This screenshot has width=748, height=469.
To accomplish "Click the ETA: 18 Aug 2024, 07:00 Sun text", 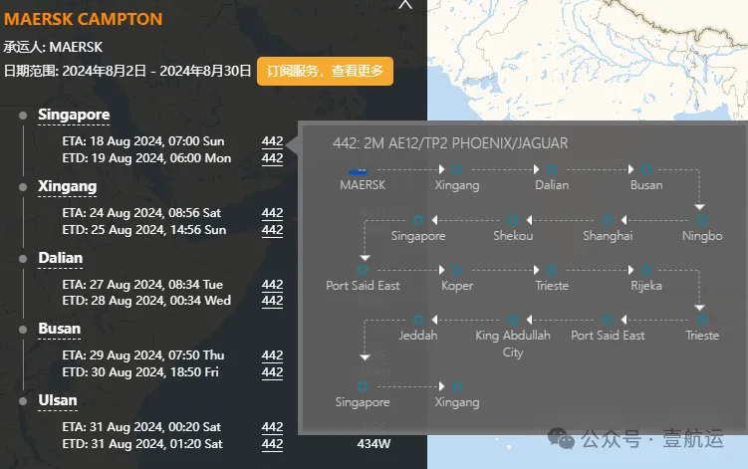I will (143, 141).
